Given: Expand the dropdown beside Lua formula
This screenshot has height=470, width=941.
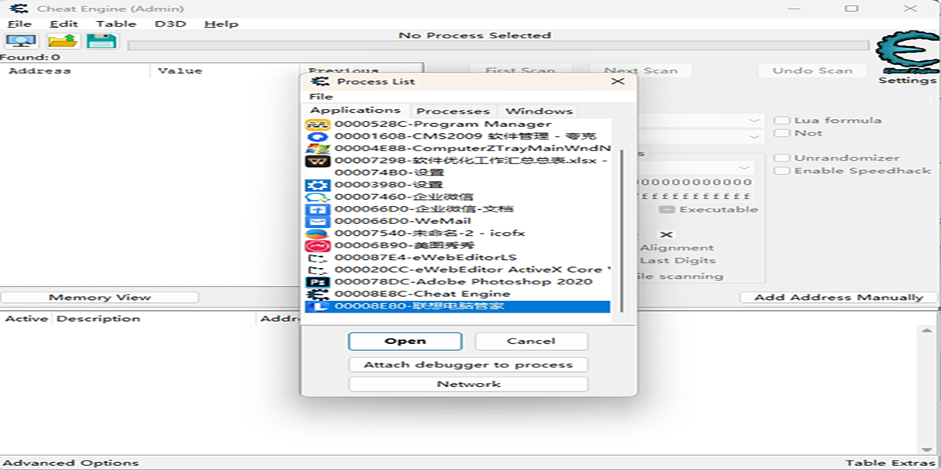Looking at the screenshot, I should coord(754,121).
